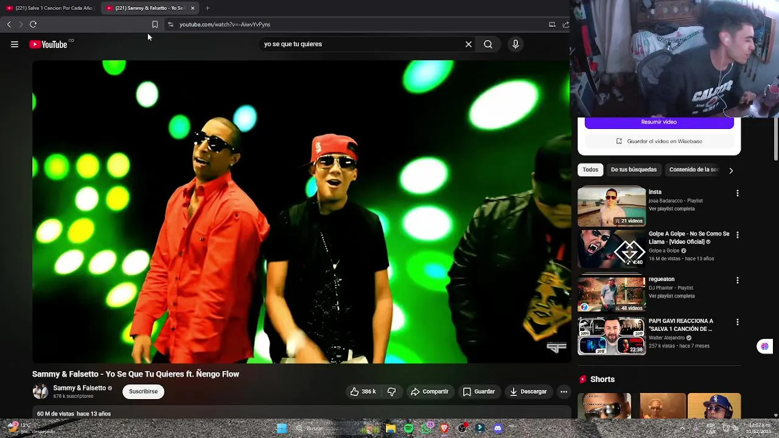
Task: Click the 'Walter Alejandro' channel name
Action: pos(666,338)
